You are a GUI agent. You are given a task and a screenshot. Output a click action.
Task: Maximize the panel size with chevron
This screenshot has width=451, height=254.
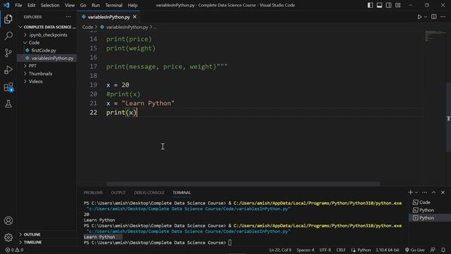(434, 193)
